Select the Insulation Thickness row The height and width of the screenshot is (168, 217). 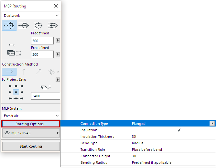point(138,137)
